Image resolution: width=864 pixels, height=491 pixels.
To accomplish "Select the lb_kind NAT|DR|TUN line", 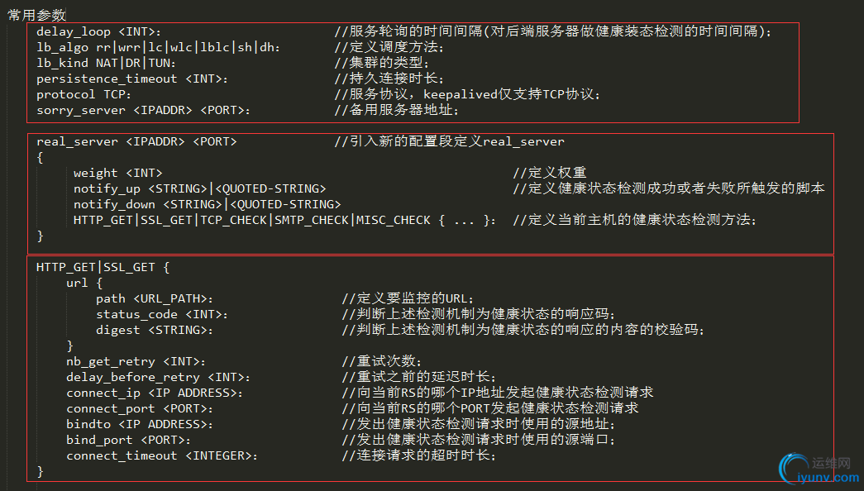I will [106, 63].
